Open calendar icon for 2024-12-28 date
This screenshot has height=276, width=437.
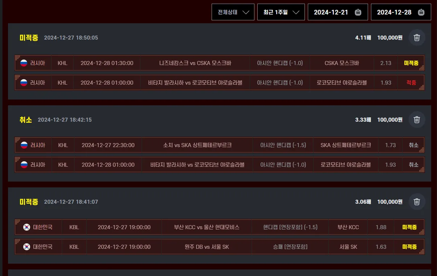pos(421,12)
